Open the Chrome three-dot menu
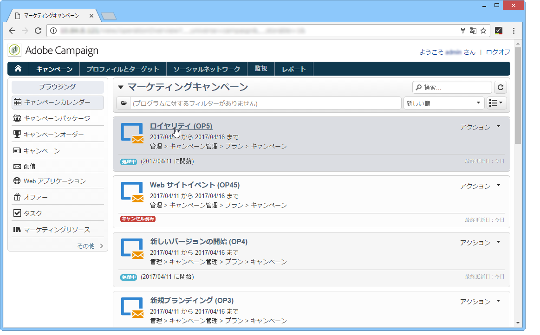 [x=514, y=31]
